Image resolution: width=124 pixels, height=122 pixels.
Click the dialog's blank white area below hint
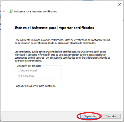62,99
